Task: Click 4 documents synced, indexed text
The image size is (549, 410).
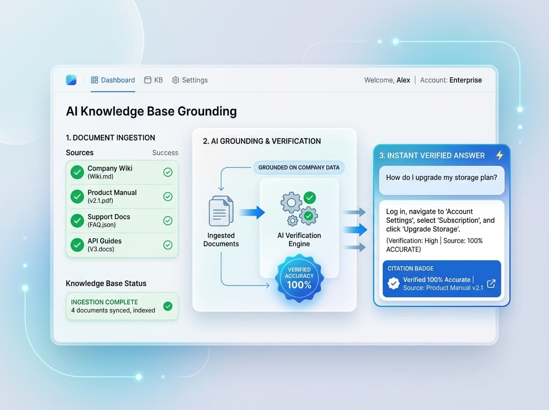Action: point(113,310)
